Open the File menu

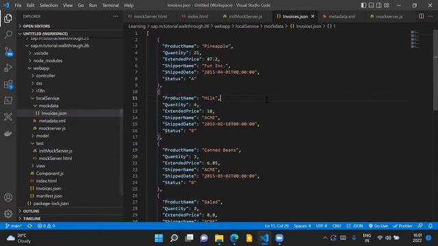coord(18,5)
